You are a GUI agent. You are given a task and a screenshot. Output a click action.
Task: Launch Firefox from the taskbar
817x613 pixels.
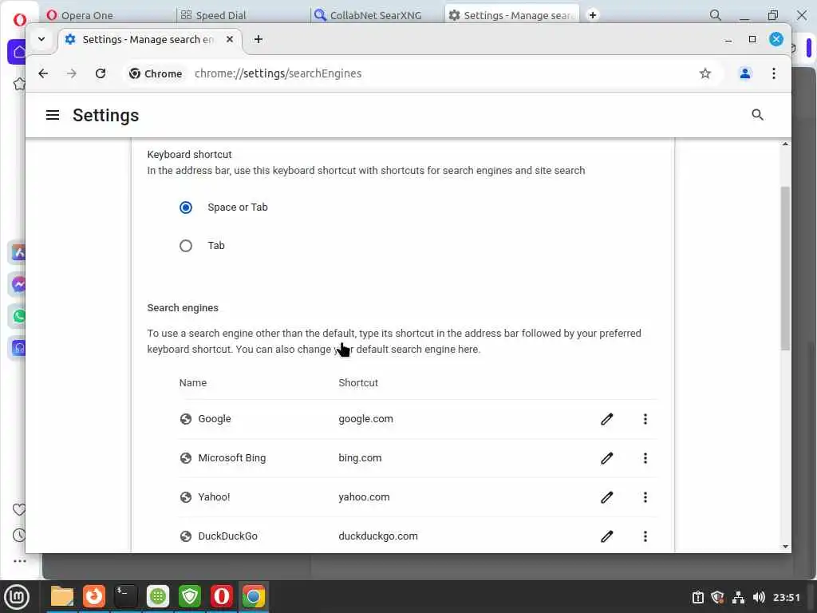point(94,596)
